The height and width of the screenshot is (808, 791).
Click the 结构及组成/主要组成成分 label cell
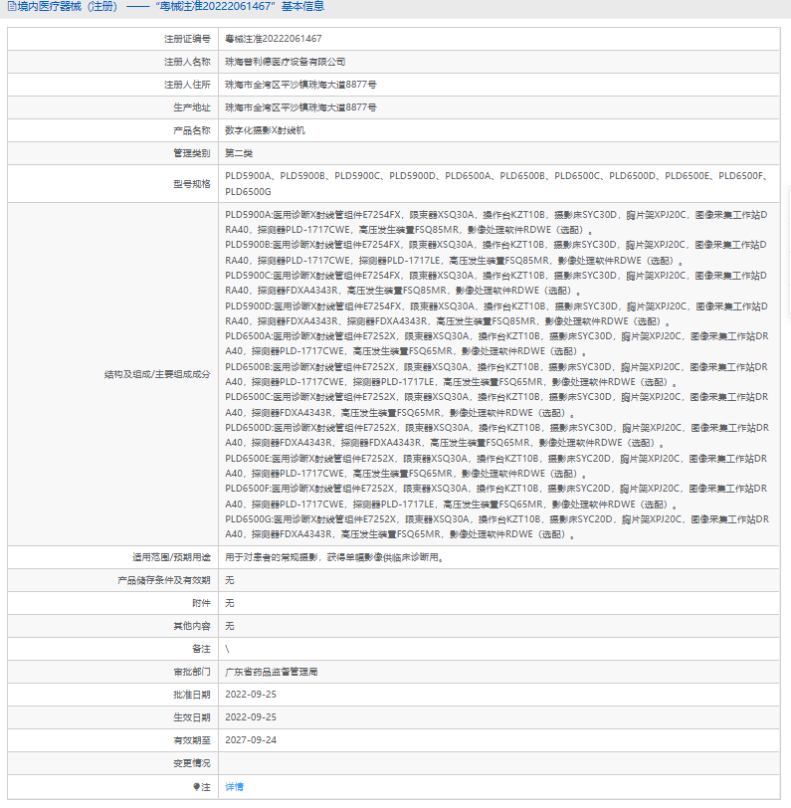113,374
